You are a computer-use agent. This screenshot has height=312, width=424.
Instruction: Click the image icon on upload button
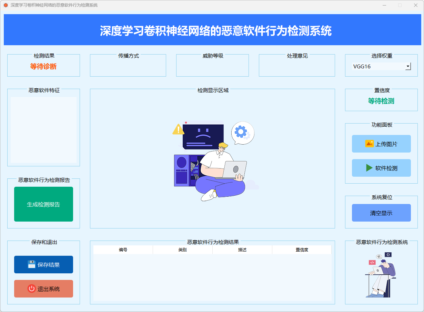click(369, 144)
